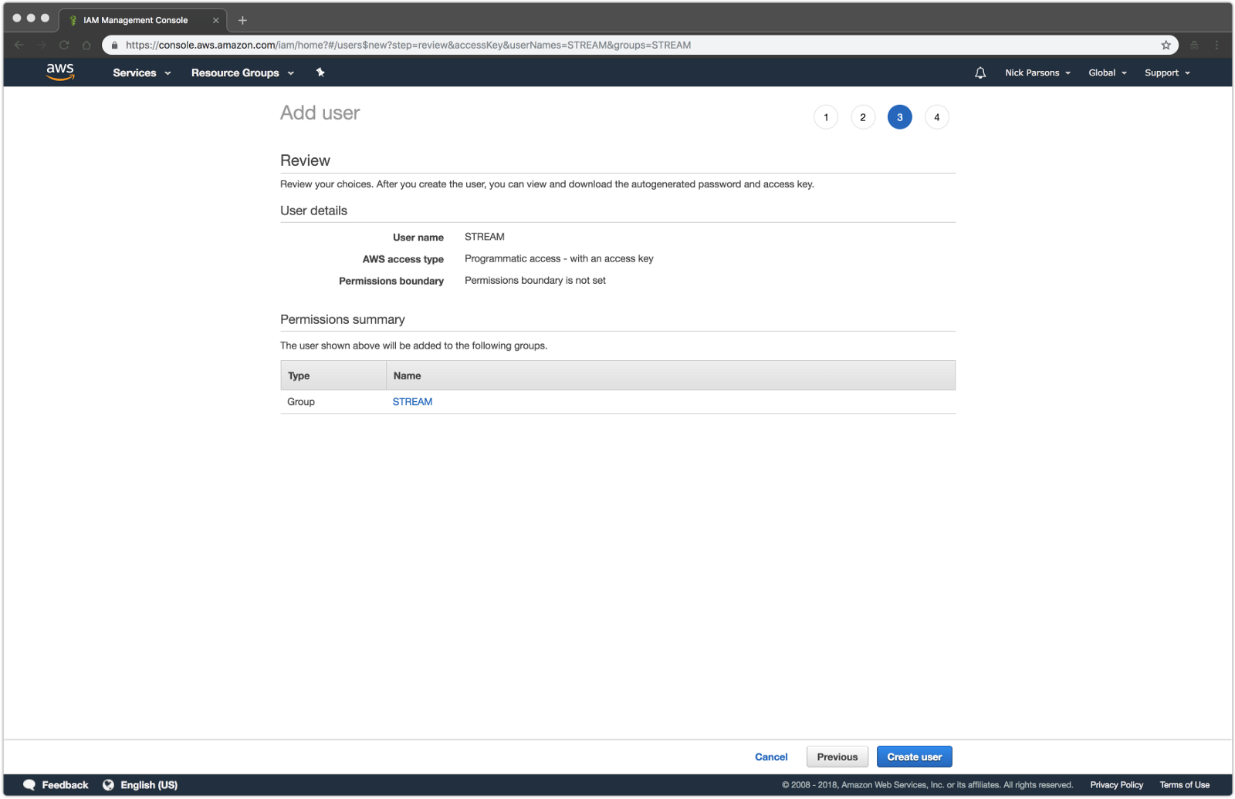The width and height of the screenshot is (1235, 799).
Task: Open the Nick Parsons account dropdown
Action: coord(1038,72)
